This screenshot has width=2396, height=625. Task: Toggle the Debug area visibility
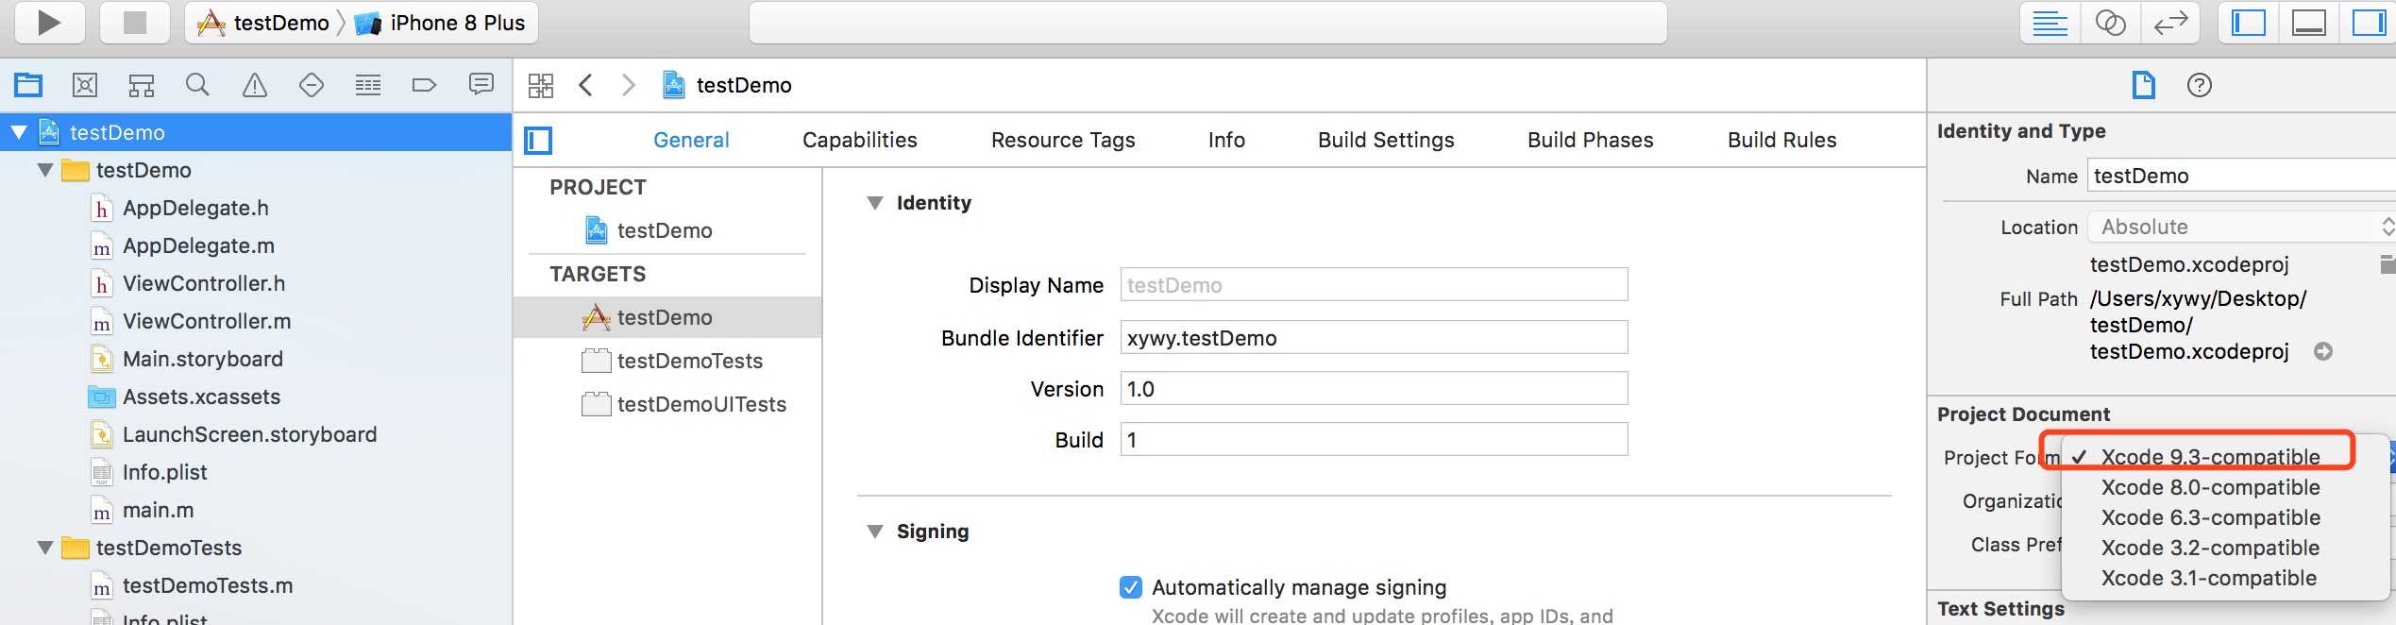point(2308,23)
